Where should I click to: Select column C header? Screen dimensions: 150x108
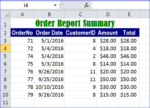[x=81, y=14]
